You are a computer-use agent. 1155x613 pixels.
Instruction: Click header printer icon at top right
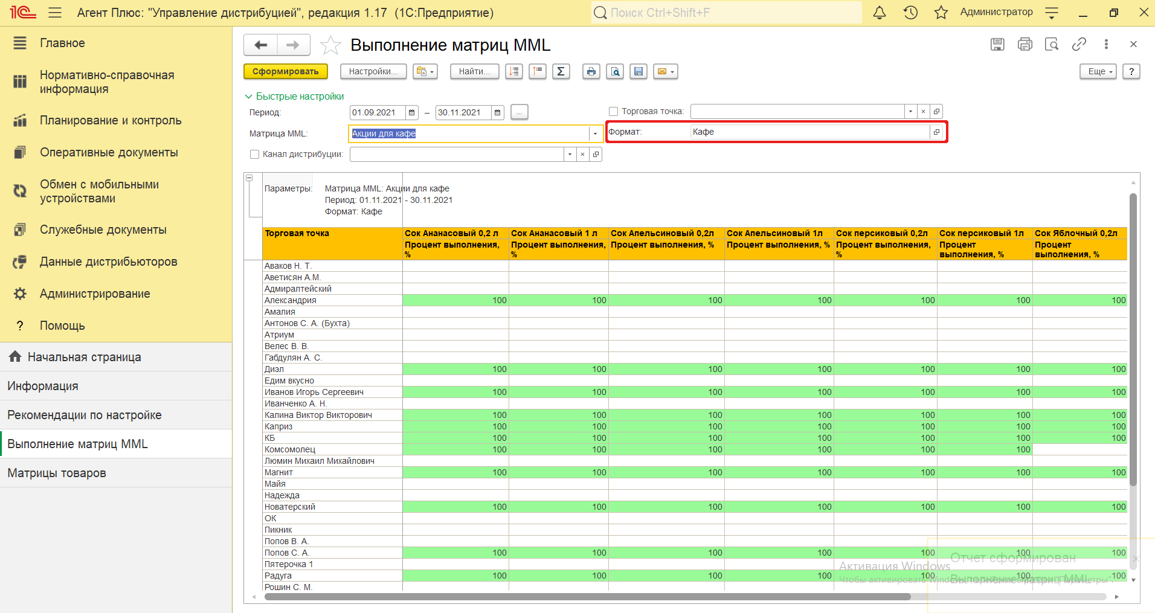click(x=1025, y=44)
